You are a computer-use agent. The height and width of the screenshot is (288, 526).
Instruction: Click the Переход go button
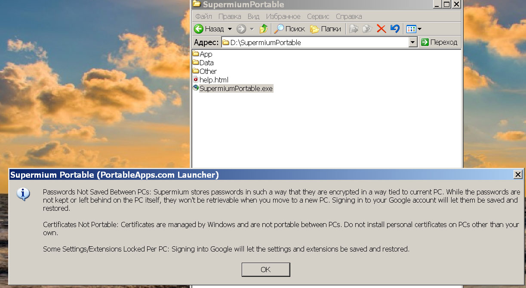click(439, 42)
